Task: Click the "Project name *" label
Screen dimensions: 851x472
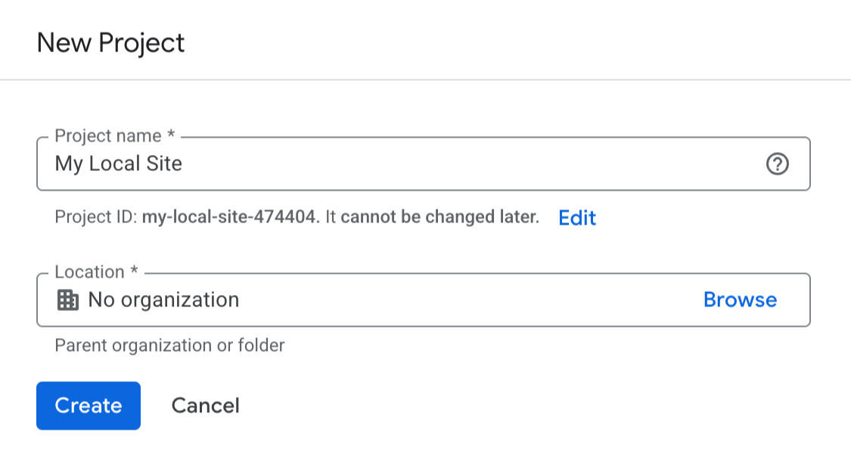Action: 115,136
